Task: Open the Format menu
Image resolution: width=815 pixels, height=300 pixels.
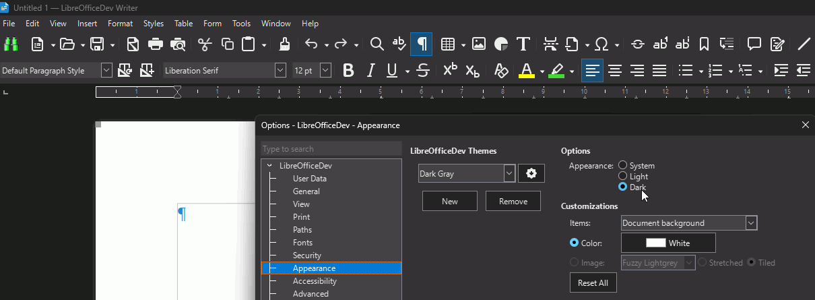Action: tap(121, 24)
